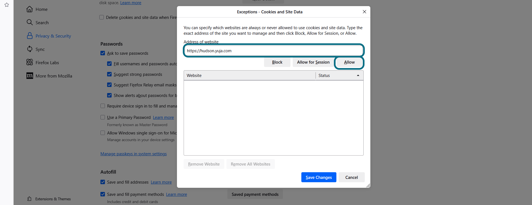
Task: Open Sync settings category
Action: (x=40, y=49)
